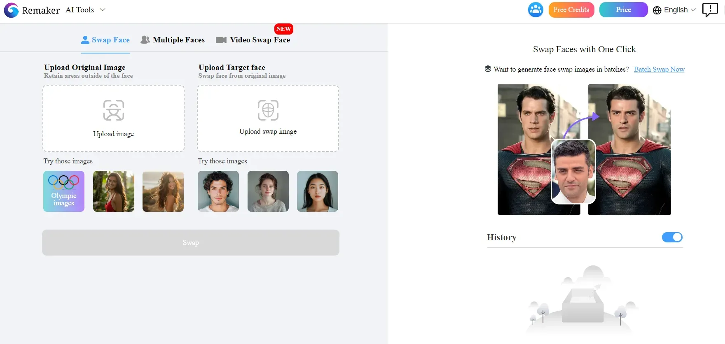Expand the AI Tools dropdown menu
This screenshot has width=725, height=344.
pos(85,10)
